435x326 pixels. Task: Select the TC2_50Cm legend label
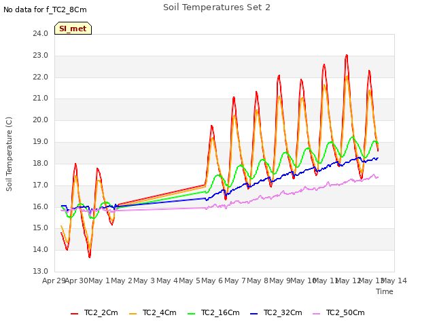pyautogui.click(x=345, y=312)
